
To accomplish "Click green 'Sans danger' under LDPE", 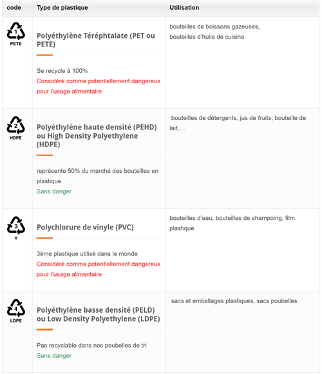I will tap(54, 355).
